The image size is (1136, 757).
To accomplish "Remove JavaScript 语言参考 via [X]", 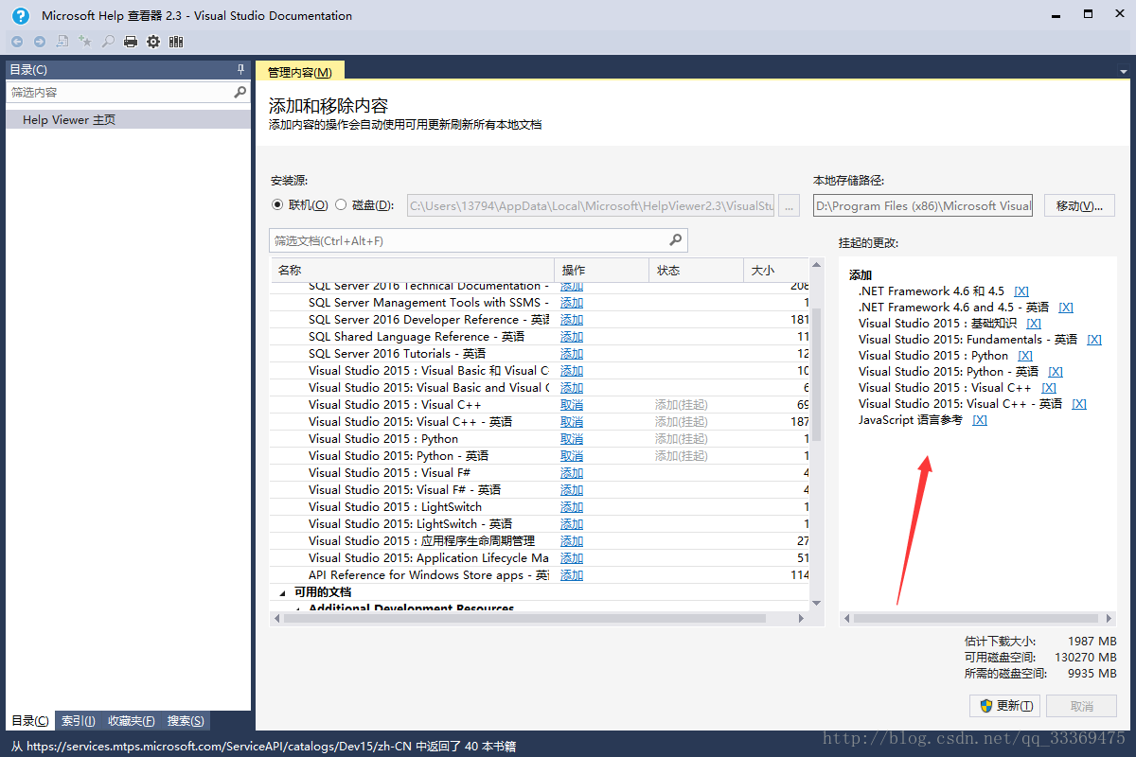I will [980, 420].
